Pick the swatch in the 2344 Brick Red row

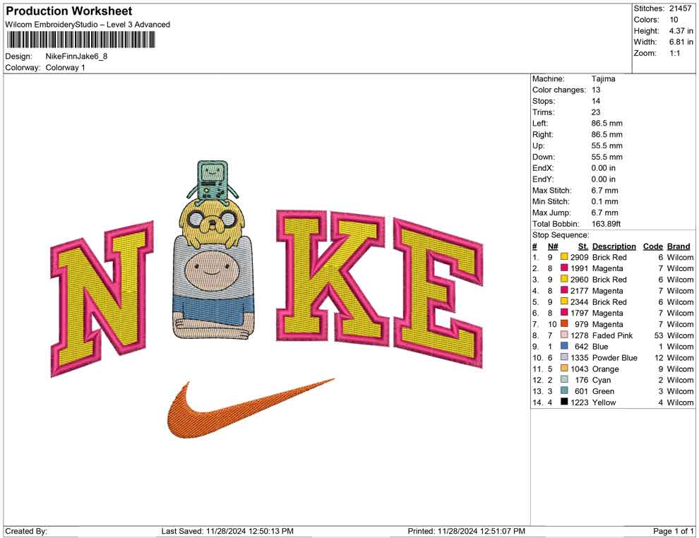click(x=564, y=301)
